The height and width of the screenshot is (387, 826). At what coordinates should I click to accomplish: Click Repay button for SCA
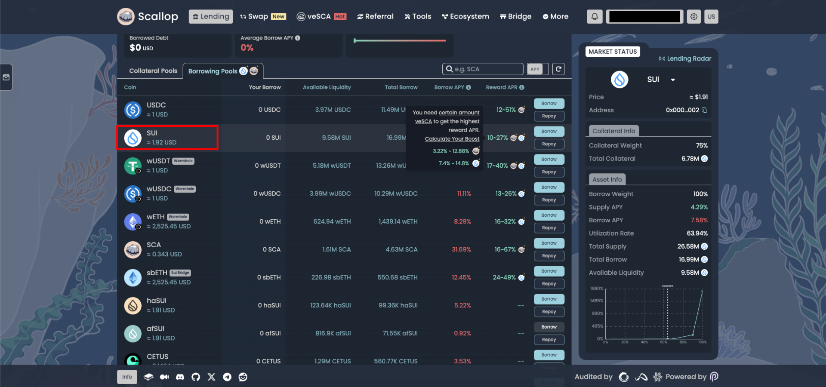tap(549, 256)
